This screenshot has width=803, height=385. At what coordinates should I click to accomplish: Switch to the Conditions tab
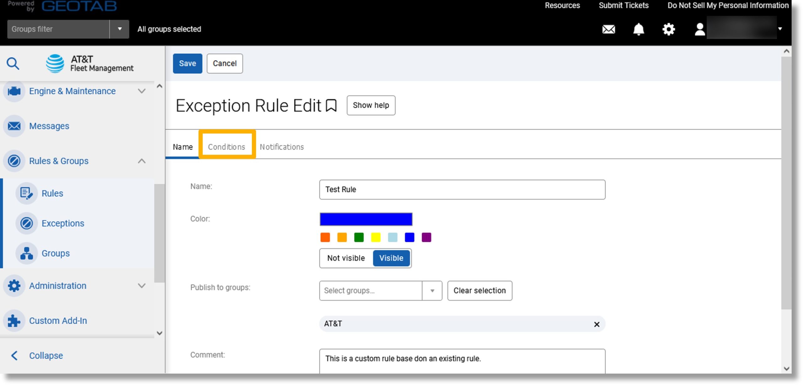[x=226, y=147]
